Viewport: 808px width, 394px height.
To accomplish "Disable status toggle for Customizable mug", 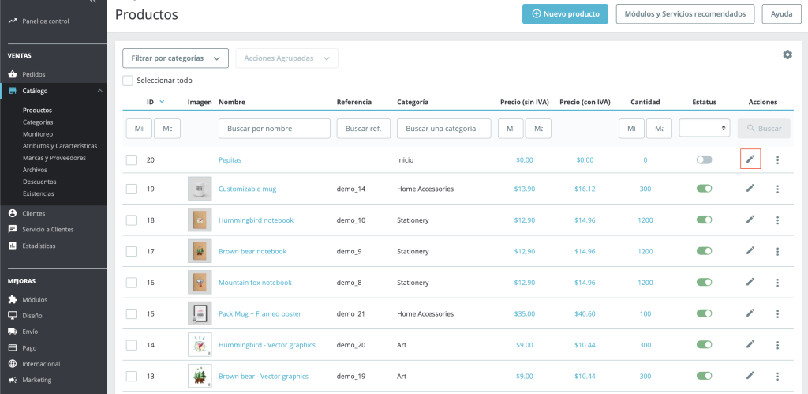I will pos(704,189).
